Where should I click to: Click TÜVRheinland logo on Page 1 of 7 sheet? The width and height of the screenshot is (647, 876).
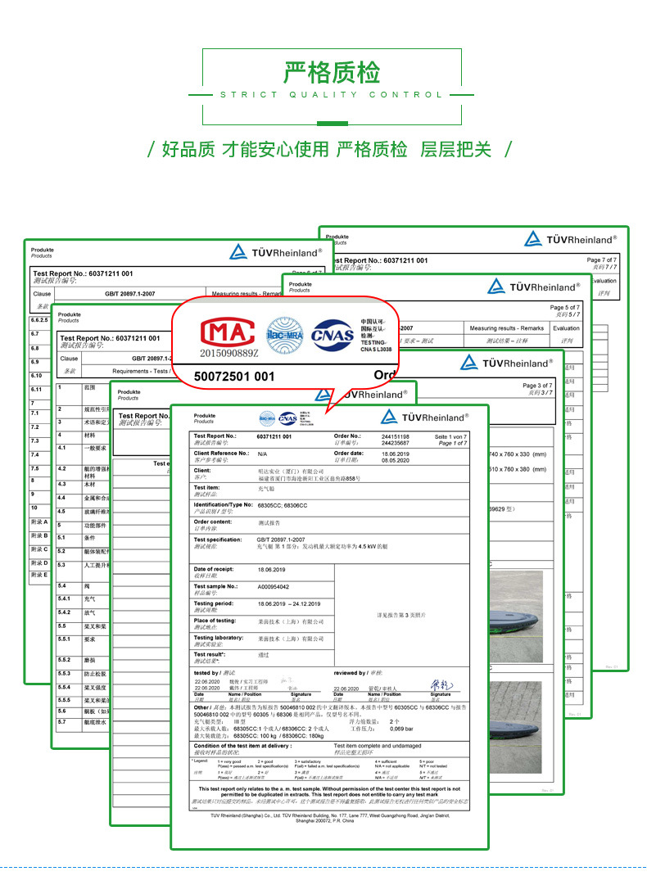424,417
